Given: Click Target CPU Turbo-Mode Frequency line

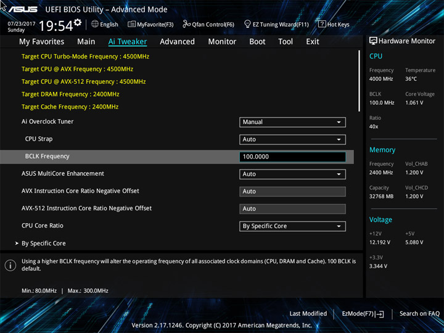Looking at the screenshot, I should (x=85, y=57).
